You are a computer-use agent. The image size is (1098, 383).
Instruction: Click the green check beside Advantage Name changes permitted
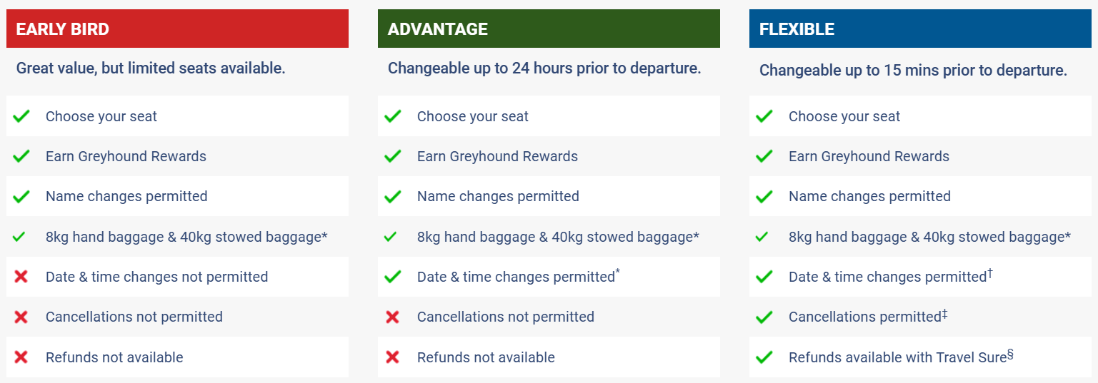coord(393,196)
